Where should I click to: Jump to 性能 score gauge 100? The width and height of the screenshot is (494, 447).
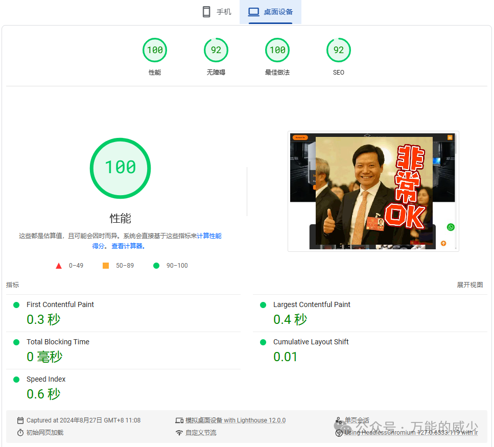(155, 50)
